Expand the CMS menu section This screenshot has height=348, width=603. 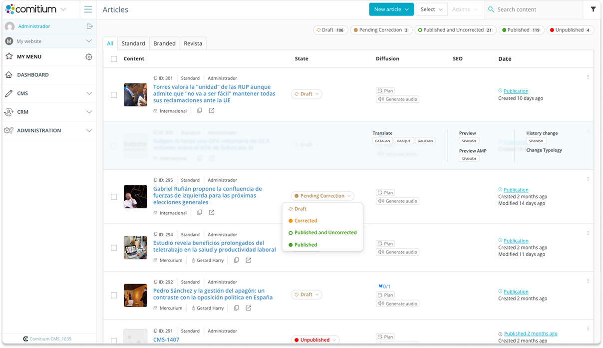pos(89,93)
